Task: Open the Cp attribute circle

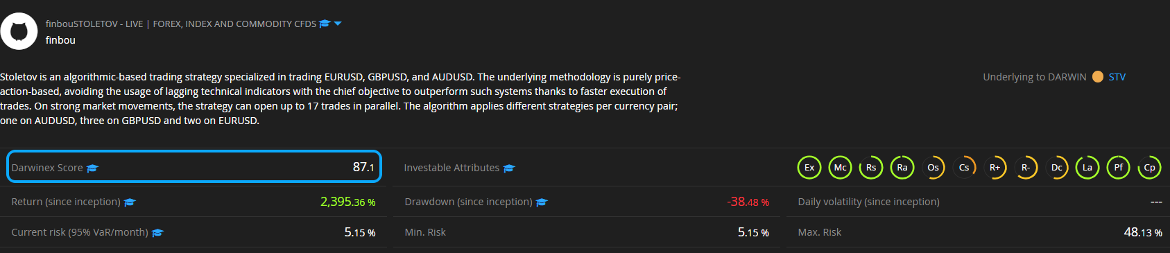Action: pyautogui.click(x=1150, y=168)
